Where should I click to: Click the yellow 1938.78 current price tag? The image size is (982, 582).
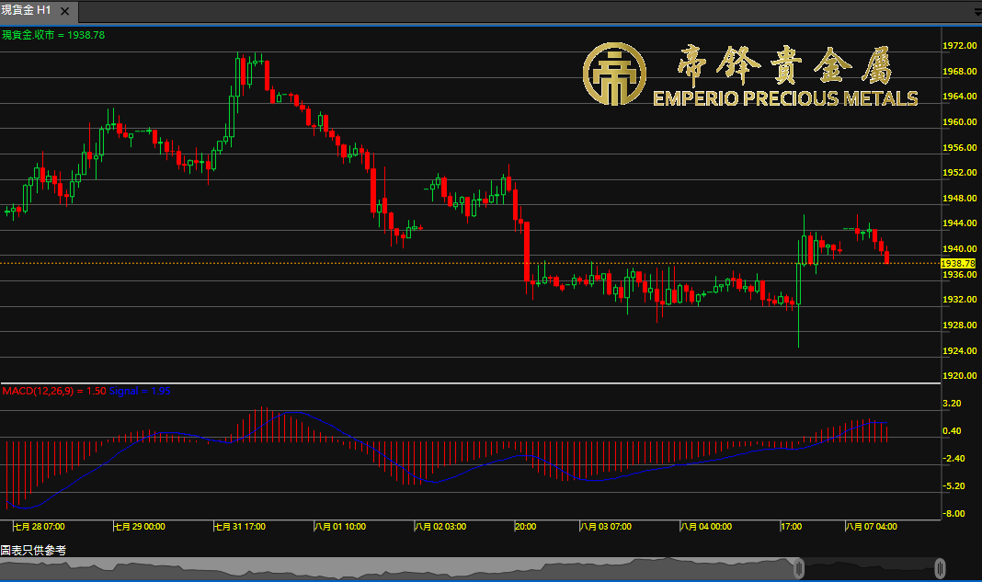click(959, 264)
